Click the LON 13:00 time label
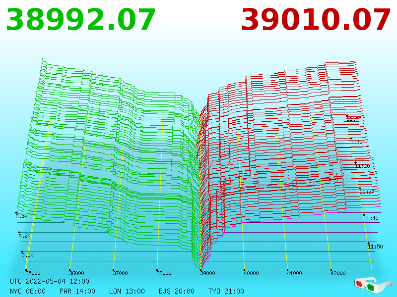 click(x=127, y=291)
